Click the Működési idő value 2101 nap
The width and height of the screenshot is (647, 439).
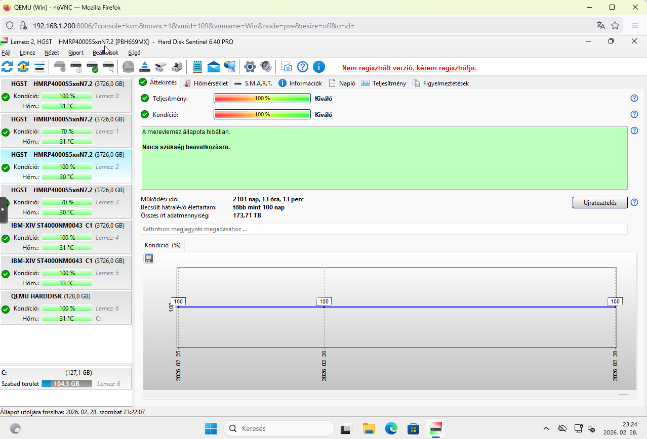coord(268,199)
